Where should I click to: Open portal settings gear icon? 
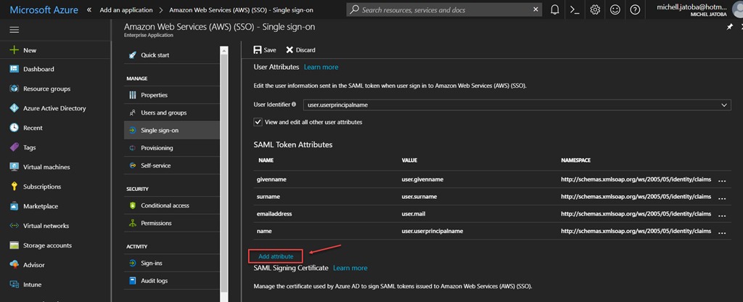595,9
